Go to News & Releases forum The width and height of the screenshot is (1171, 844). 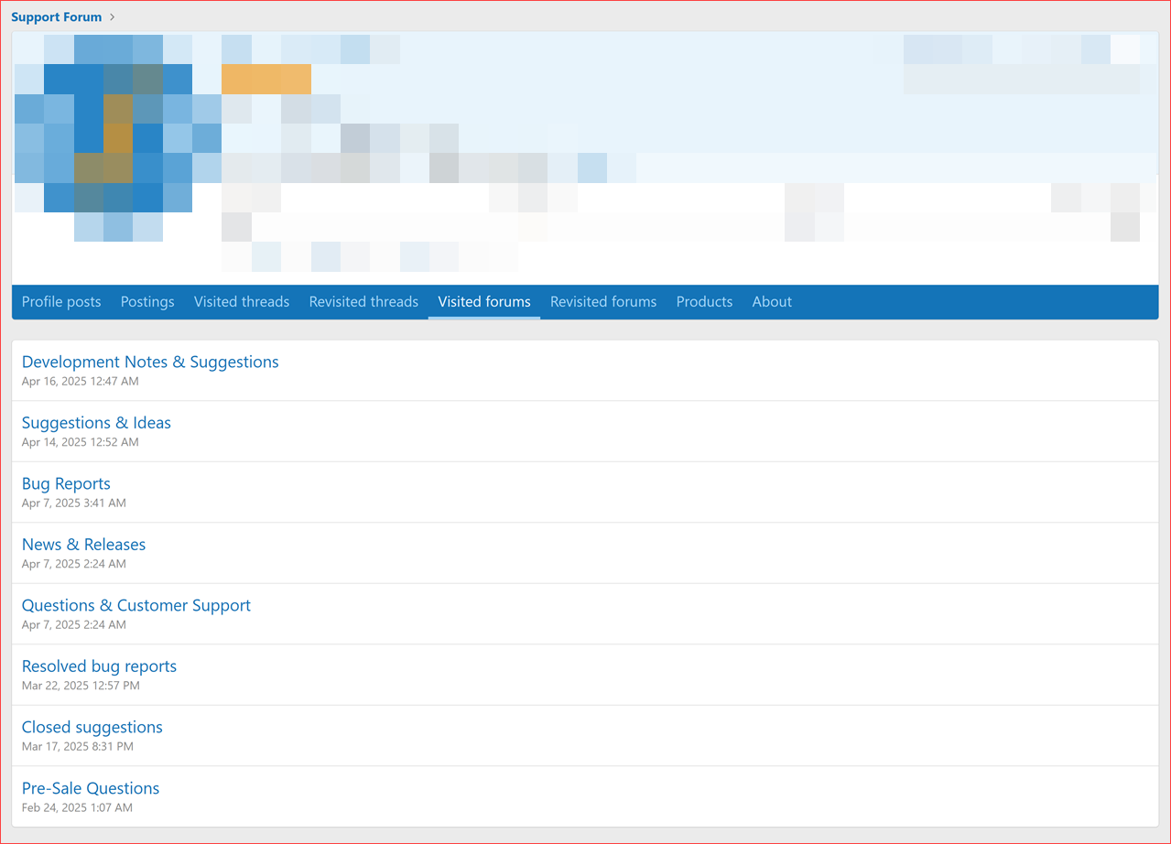tap(83, 544)
